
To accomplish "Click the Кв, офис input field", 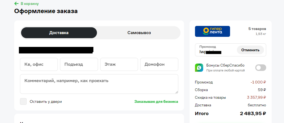I will (x=39, y=64).
